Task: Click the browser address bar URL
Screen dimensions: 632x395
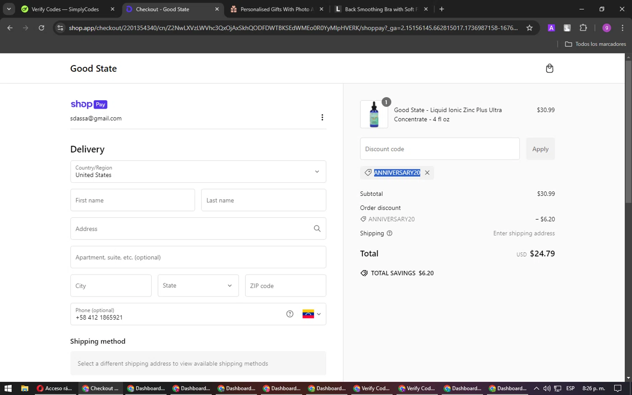Action: 293,28
